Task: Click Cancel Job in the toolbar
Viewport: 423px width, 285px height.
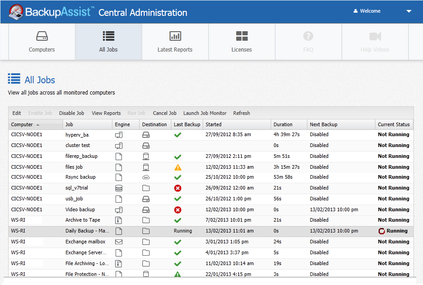Action: (x=165, y=113)
